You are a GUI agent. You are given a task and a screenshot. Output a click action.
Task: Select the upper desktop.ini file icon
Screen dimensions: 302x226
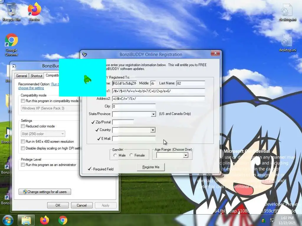[287, 12]
